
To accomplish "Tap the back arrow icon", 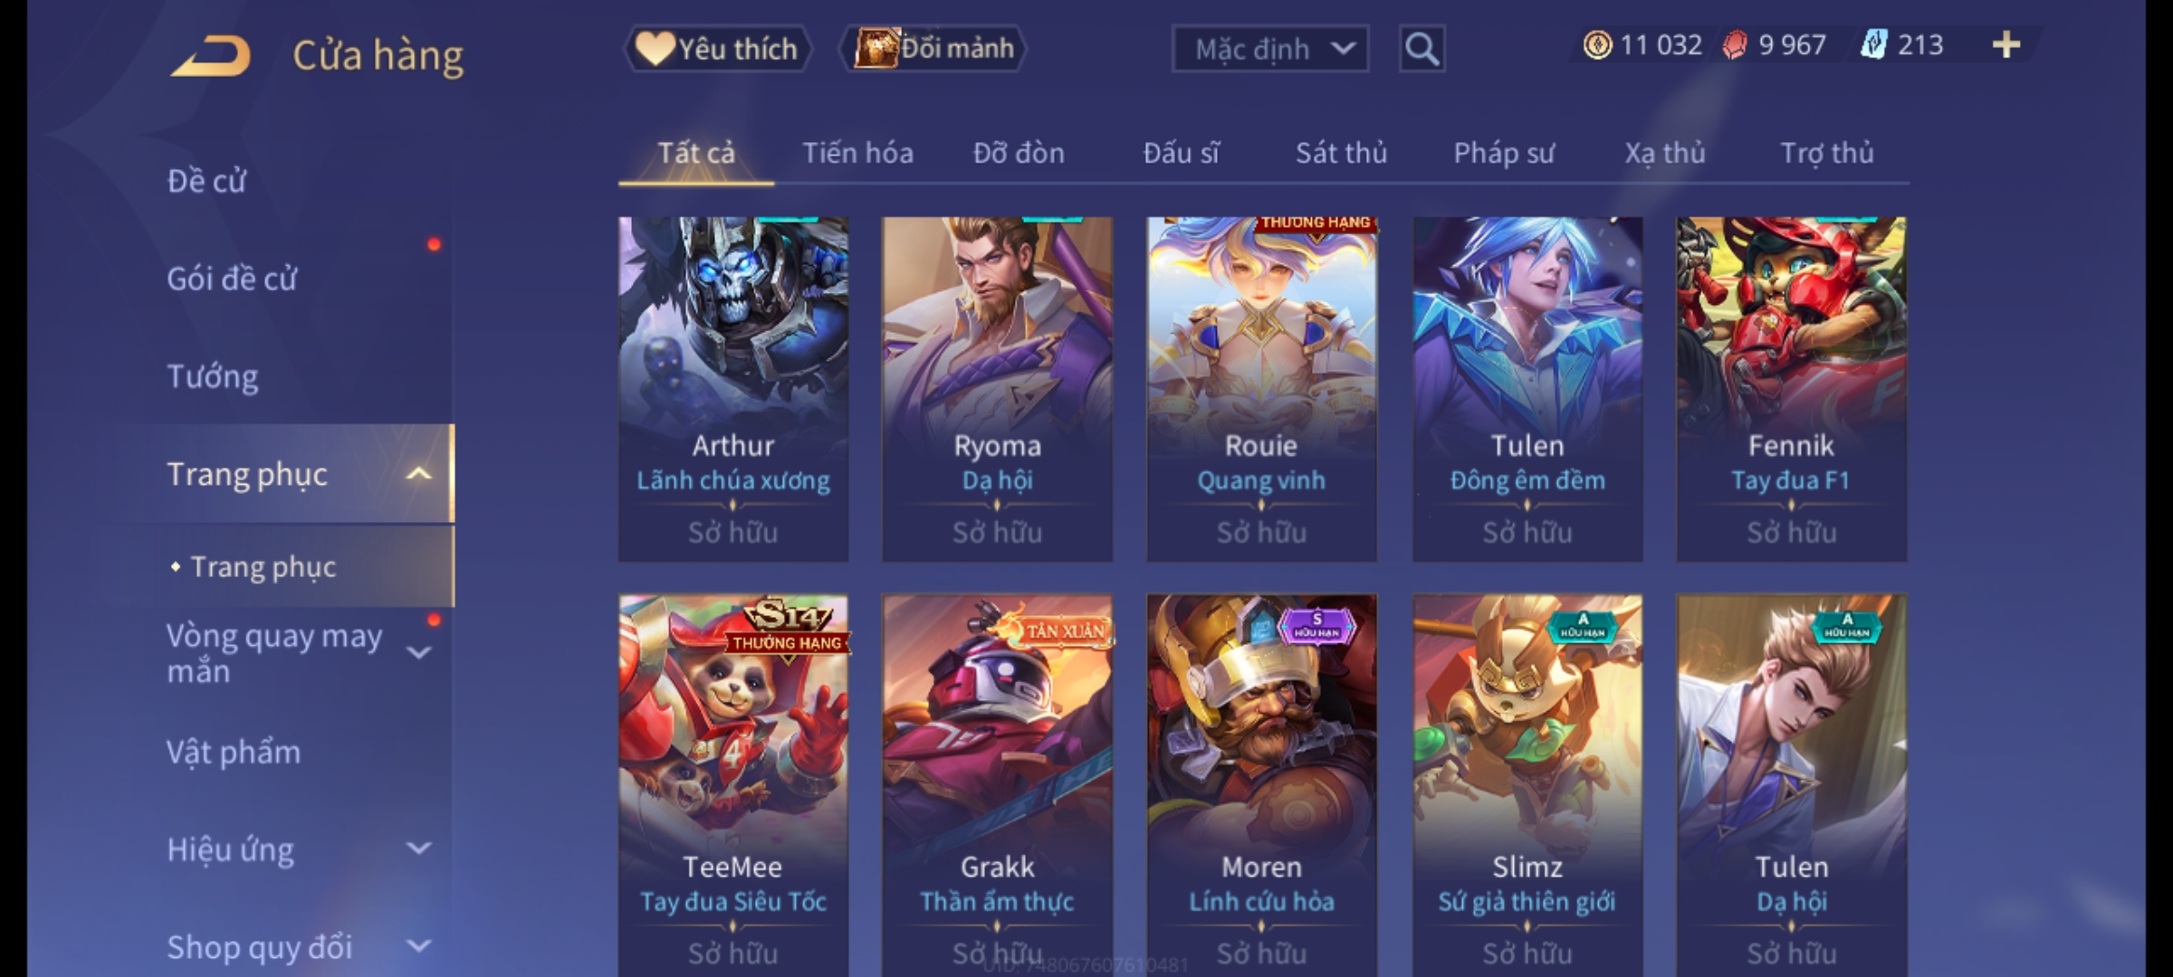I will [x=211, y=56].
